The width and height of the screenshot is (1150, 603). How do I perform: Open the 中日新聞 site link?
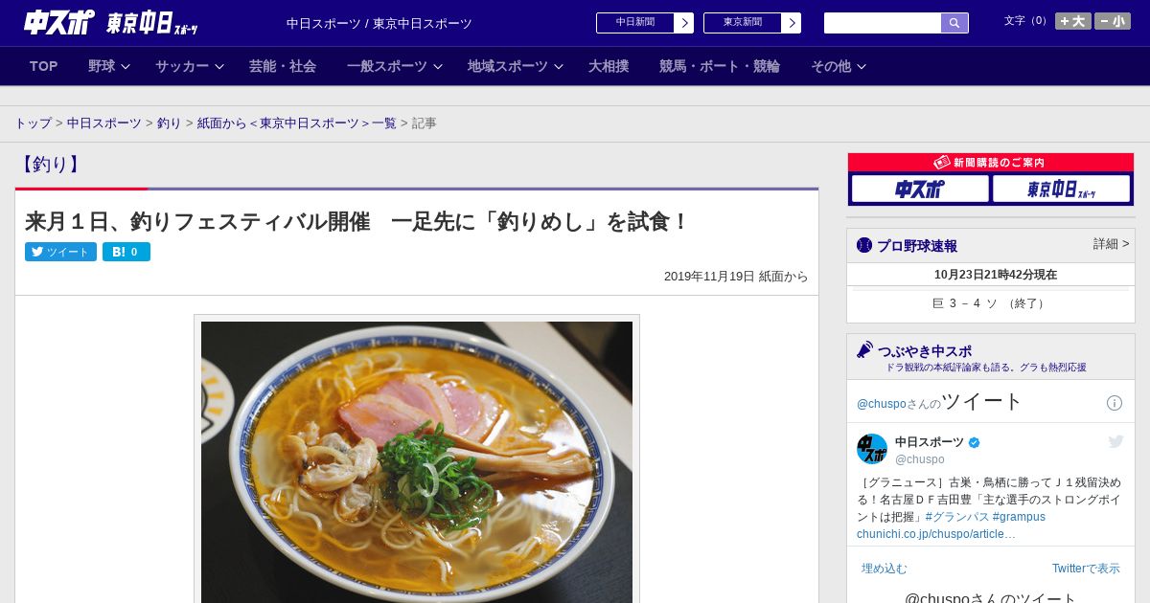(x=635, y=23)
